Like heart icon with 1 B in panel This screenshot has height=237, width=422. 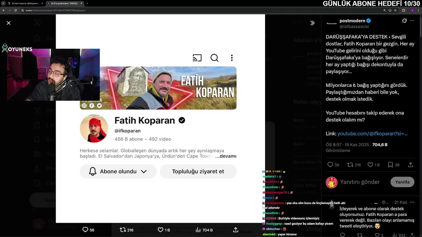coord(370,165)
